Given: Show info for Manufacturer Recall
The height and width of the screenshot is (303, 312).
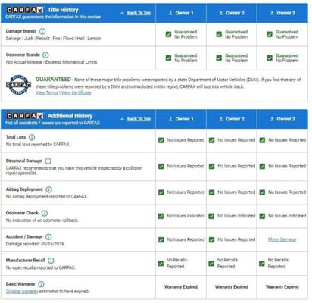Looking at the screenshot, I should click(51, 261).
